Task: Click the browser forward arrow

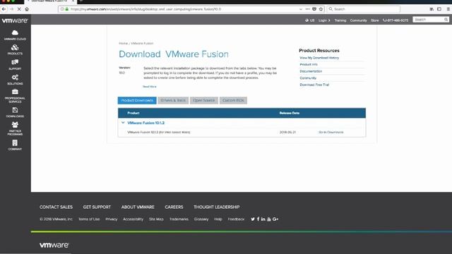Action: pos(11,9)
